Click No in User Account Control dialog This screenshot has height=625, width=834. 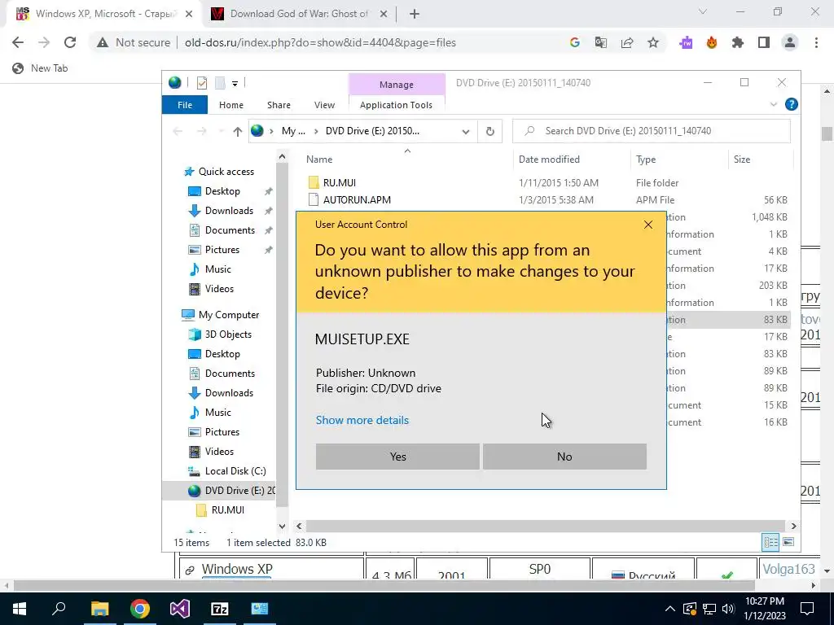point(564,457)
